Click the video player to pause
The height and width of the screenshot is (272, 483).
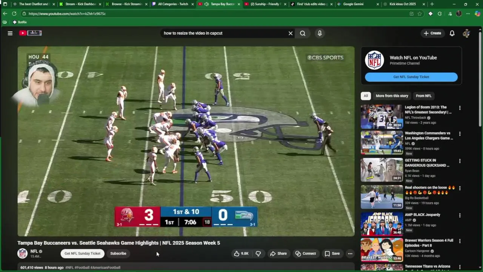(x=186, y=141)
